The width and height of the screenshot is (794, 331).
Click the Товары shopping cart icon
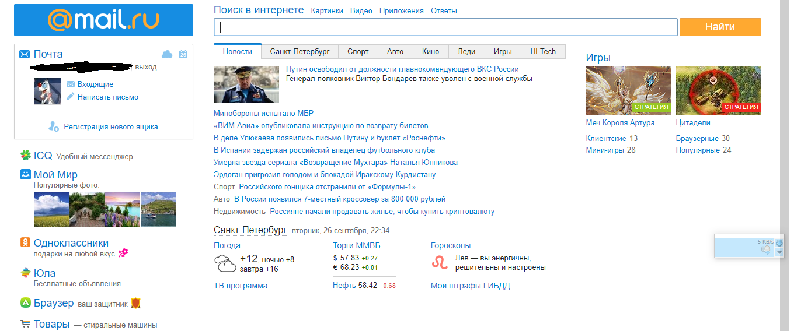(26, 323)
